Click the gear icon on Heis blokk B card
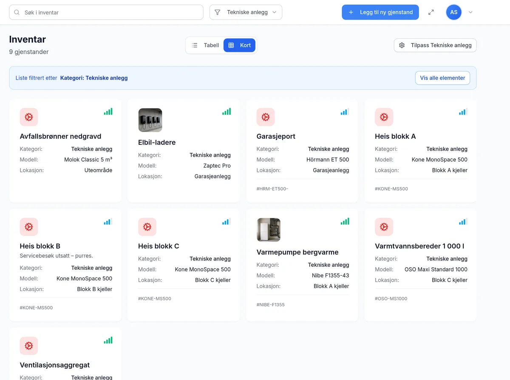The width and height of the screenshot is (510, 380). (29, 227)
